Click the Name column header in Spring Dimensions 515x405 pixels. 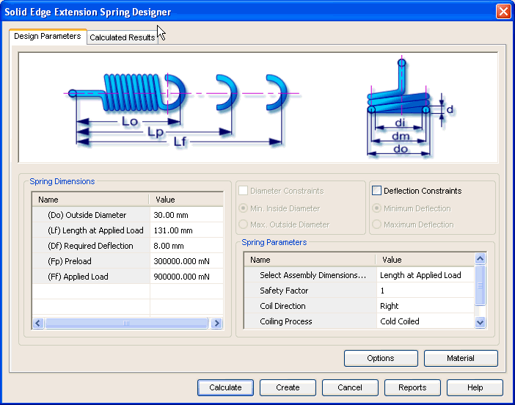click(91, 200)
